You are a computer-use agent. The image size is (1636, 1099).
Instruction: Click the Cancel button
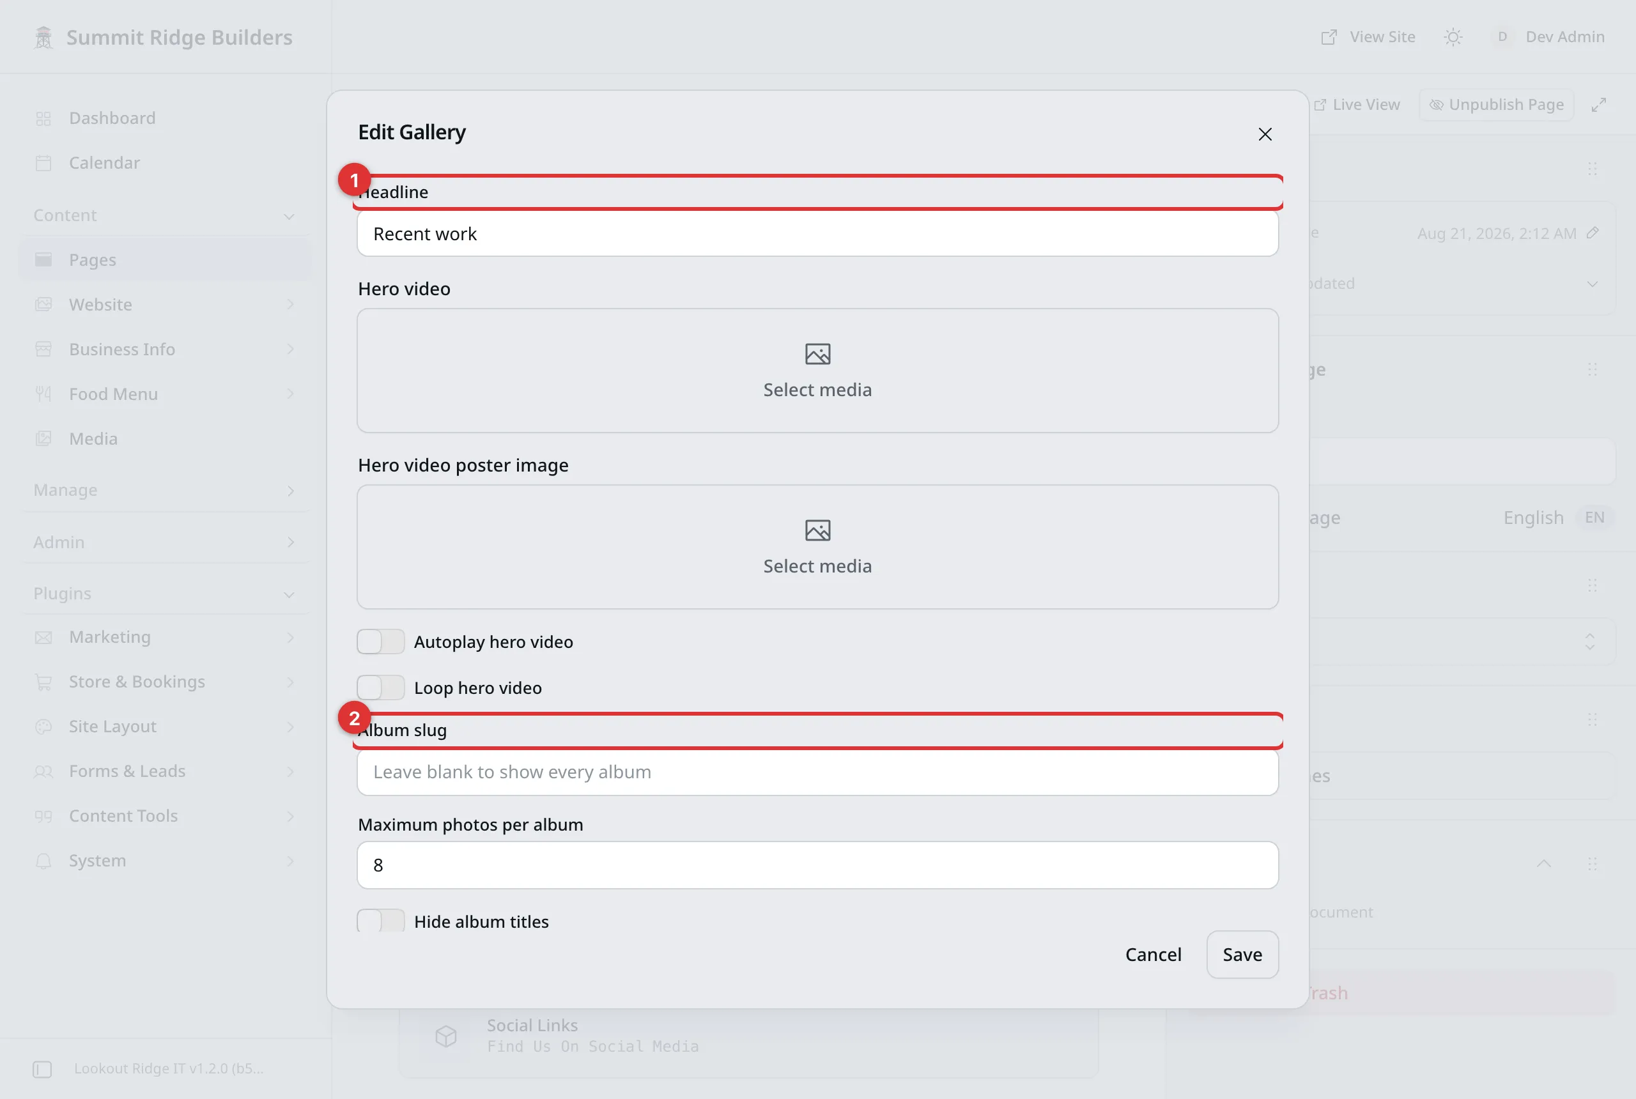click(1153, 955)
